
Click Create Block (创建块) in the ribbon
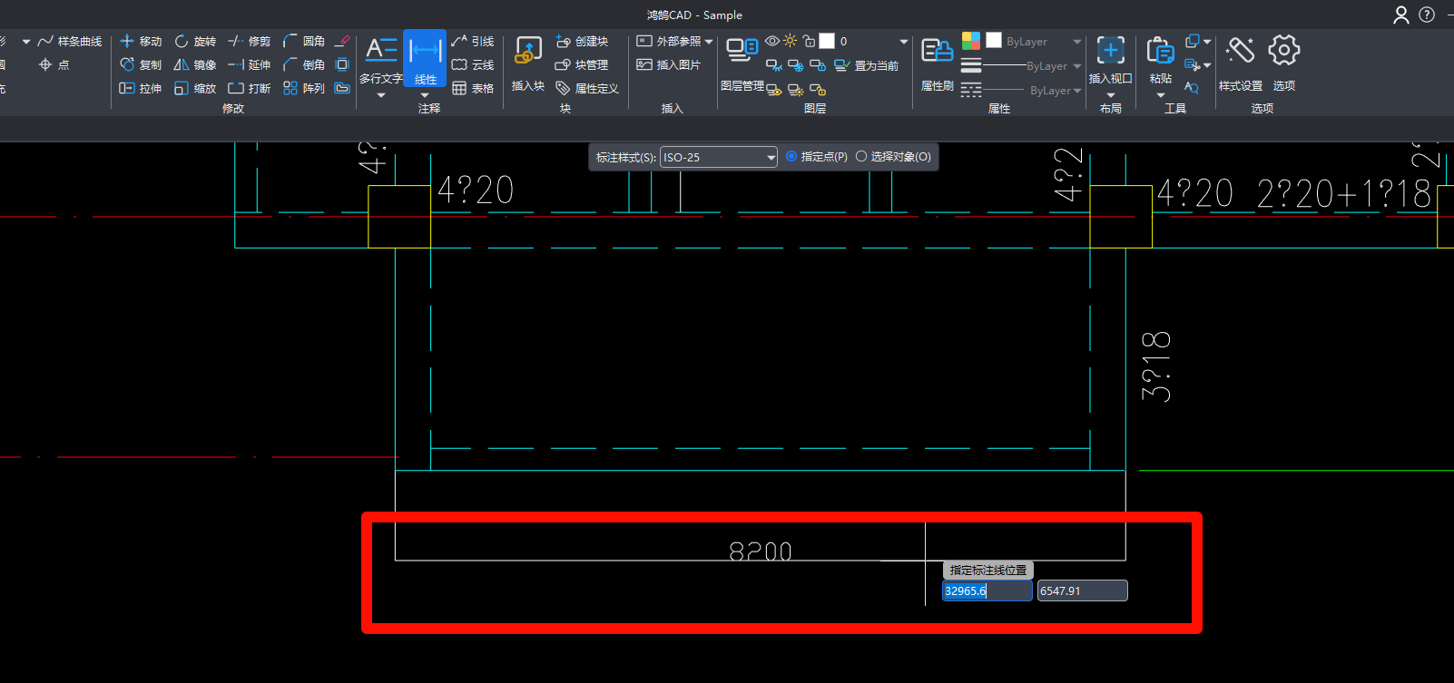(582, 42)
